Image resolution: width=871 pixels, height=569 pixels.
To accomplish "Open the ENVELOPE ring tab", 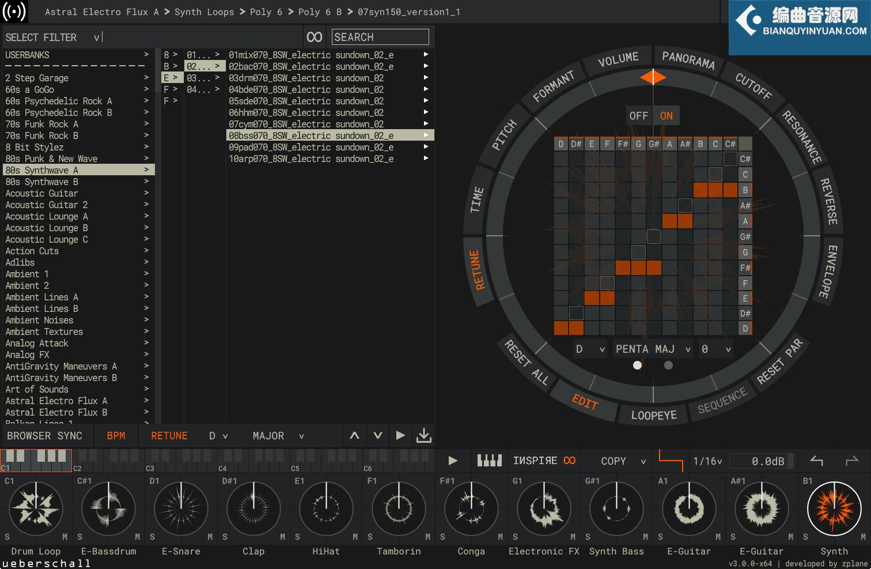I will 828,272.
